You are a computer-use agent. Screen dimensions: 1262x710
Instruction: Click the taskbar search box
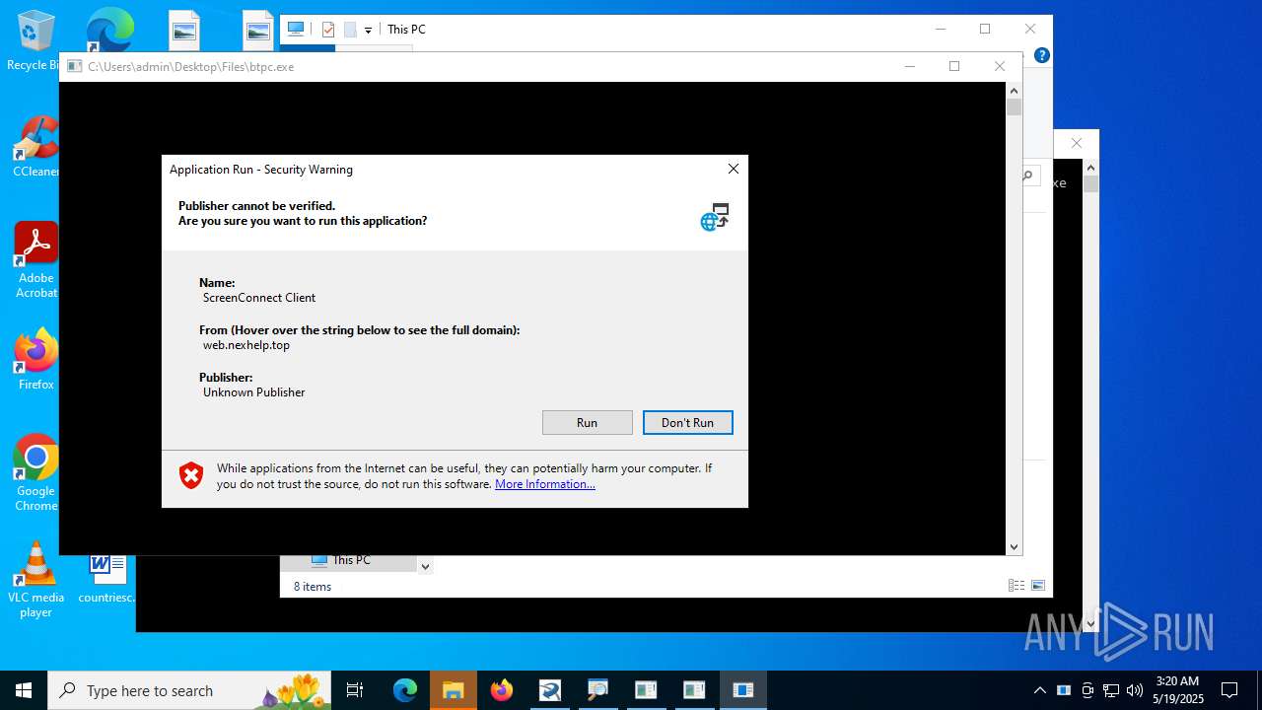pyautogui.click(x=190, y=690)
